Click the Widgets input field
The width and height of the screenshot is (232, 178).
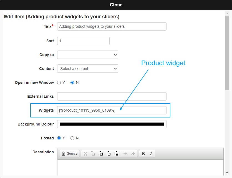(x=112, y=110)
